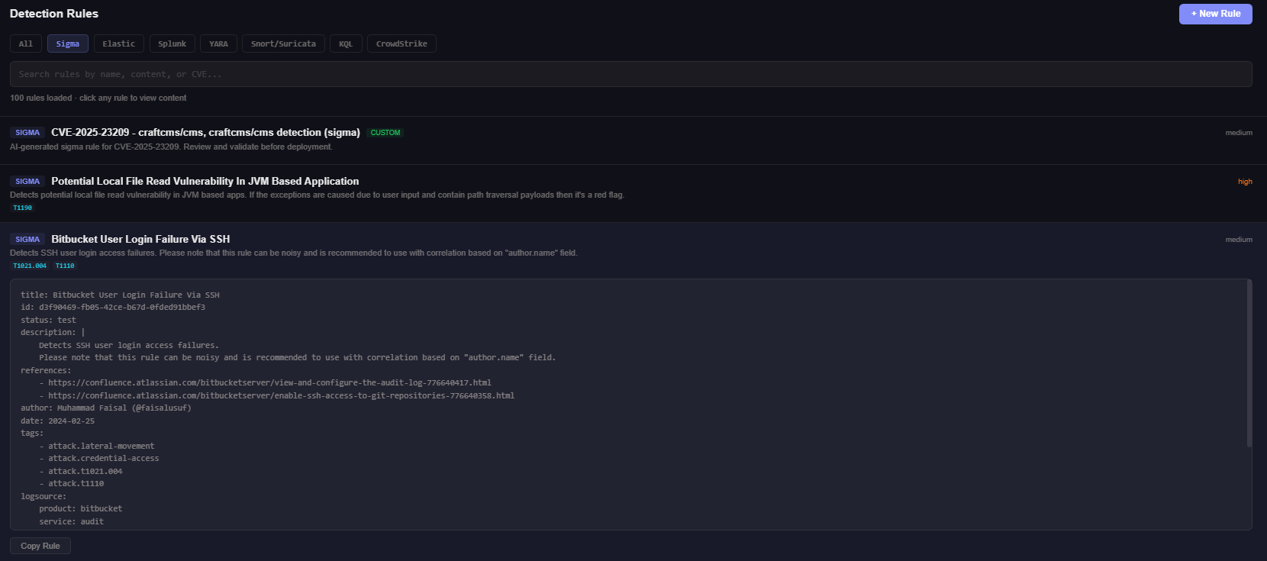Switch to the KQL filter tab

(346, 44)
